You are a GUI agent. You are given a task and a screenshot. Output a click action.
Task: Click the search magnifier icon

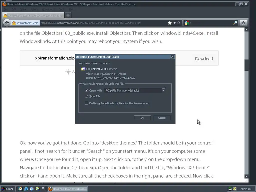[235, 23]
